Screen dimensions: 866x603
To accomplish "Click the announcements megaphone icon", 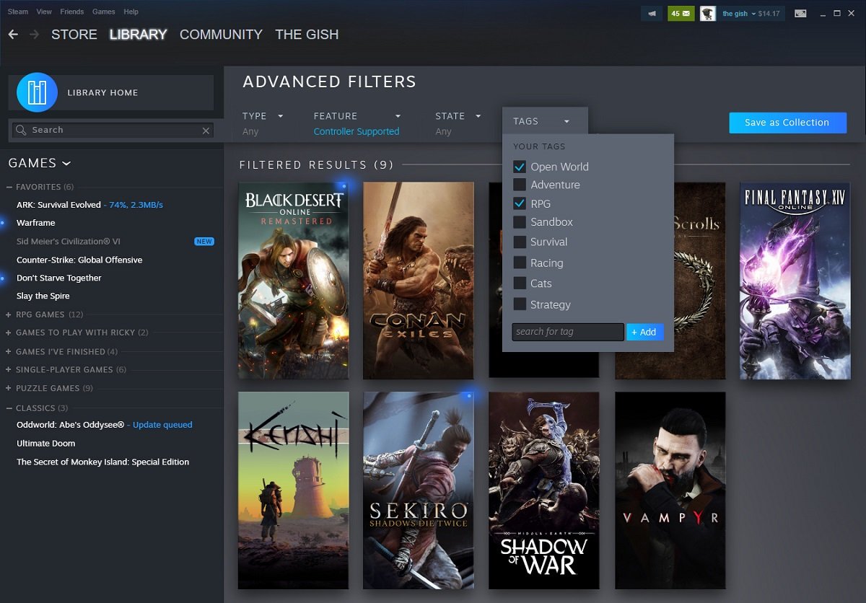I will pyautogui.click(x=652, y=14).
